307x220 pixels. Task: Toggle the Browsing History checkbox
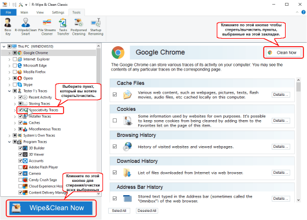click(114, 147)
